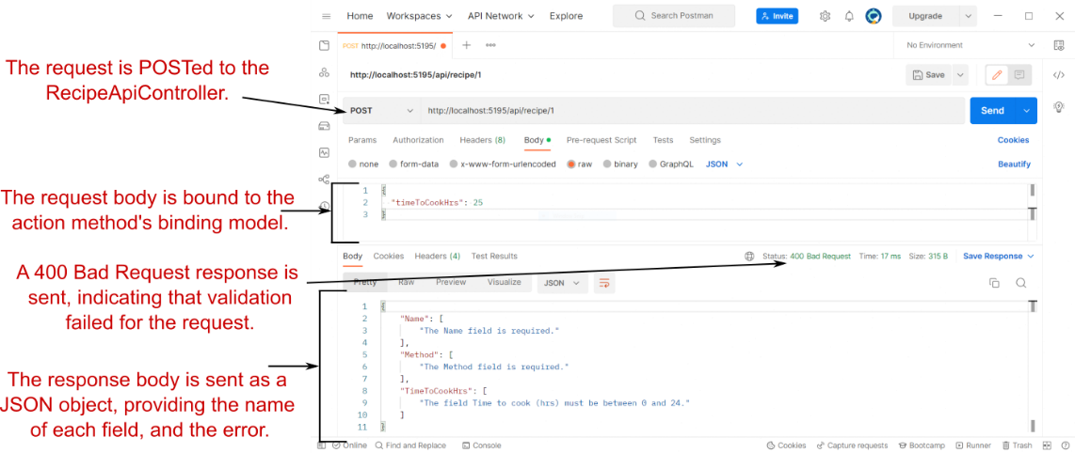Select the form-data body type

click(413, 164)
